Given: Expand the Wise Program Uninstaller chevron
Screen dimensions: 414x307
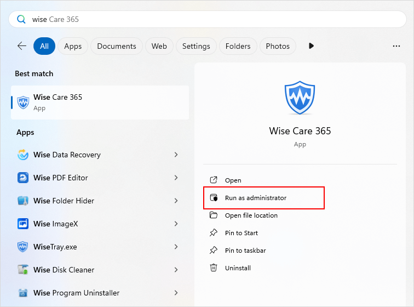Looking at the screenshot, I should click(x=176, y=293).
